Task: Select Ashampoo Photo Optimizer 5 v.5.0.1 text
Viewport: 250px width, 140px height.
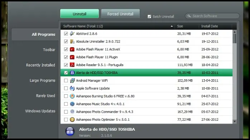Action: 103,120
